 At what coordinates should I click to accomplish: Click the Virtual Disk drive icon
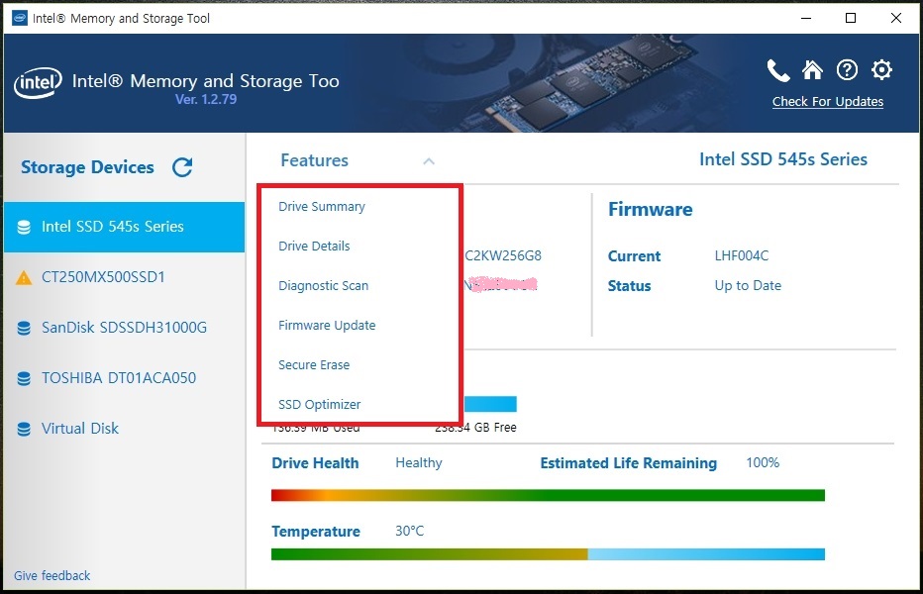pos(24,429)
